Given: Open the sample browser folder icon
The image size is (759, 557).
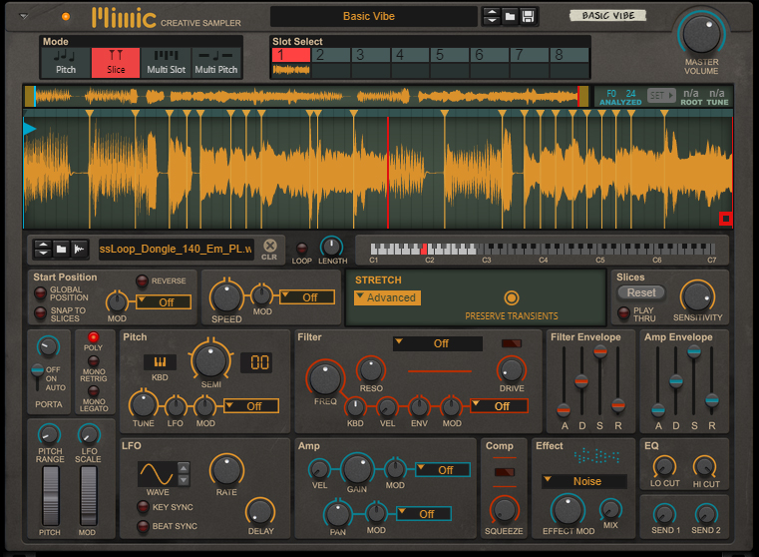Looking at the screenshot, I should point(61,249).
